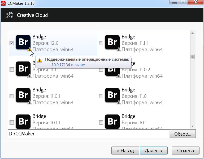
Task: Click the 'Версия: 10.1' text
Action: coord(134,122)
